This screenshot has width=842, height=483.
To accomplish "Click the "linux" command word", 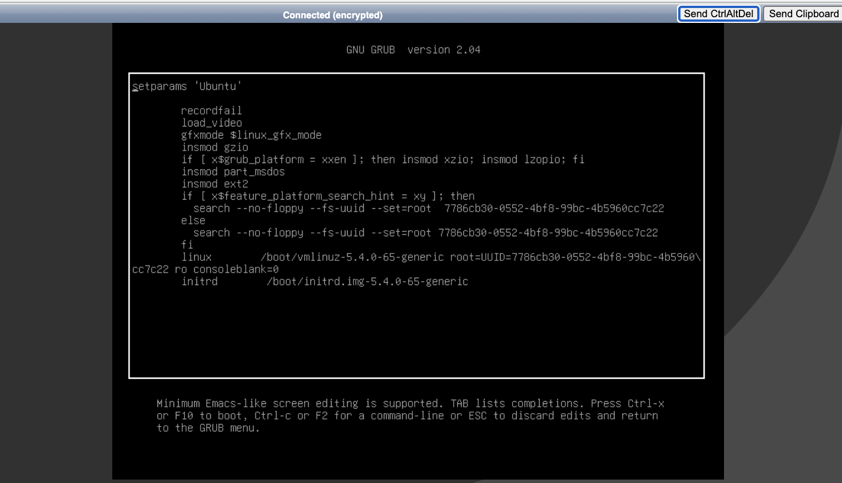I will point(196,258).
